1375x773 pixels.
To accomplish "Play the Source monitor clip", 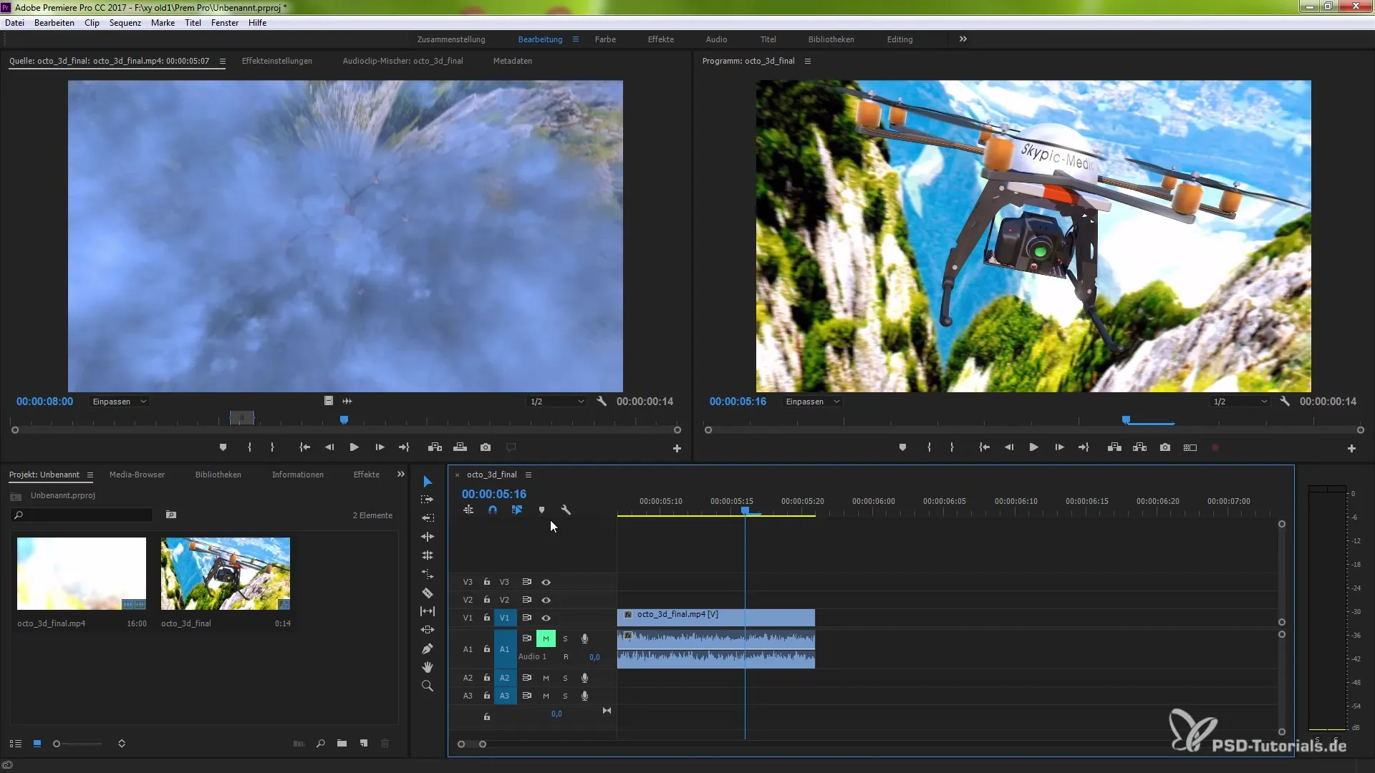I will click(x=354, y=447).
